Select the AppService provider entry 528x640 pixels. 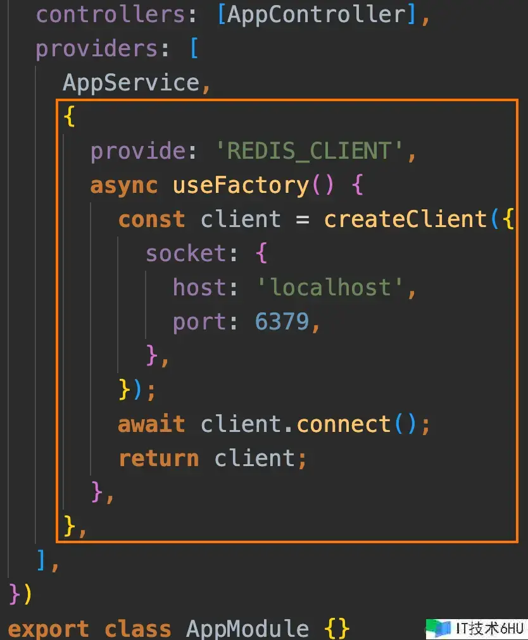pos(130,83)
